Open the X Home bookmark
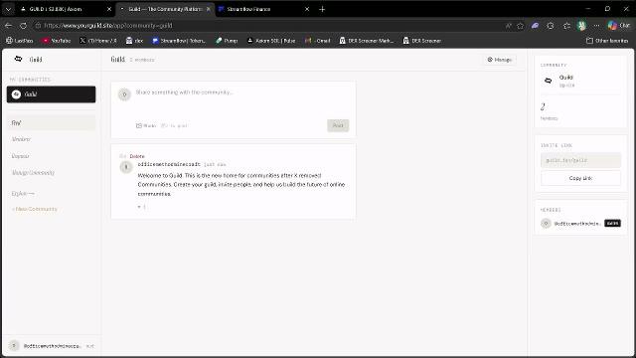636x358 pixels. [x=98, y=41]
